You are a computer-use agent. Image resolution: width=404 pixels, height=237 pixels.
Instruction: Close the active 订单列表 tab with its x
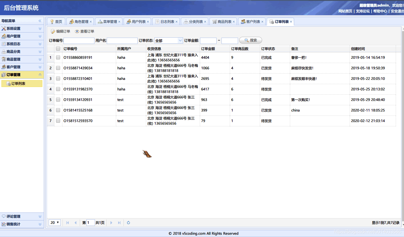tap(291, 22)
